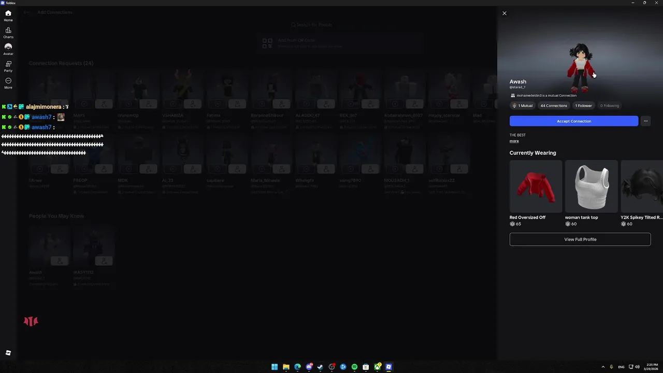Open the volume tray icon
Screen dimensions: 663x373
coord(637,367)
